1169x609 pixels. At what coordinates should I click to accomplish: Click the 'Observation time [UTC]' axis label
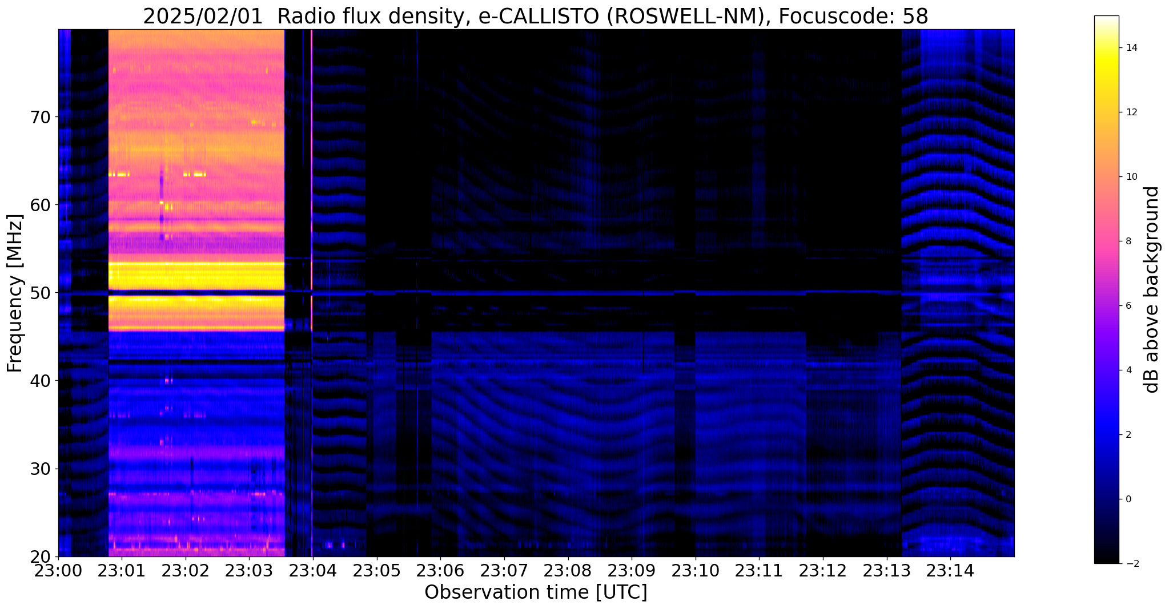click(x=536, y=592)
